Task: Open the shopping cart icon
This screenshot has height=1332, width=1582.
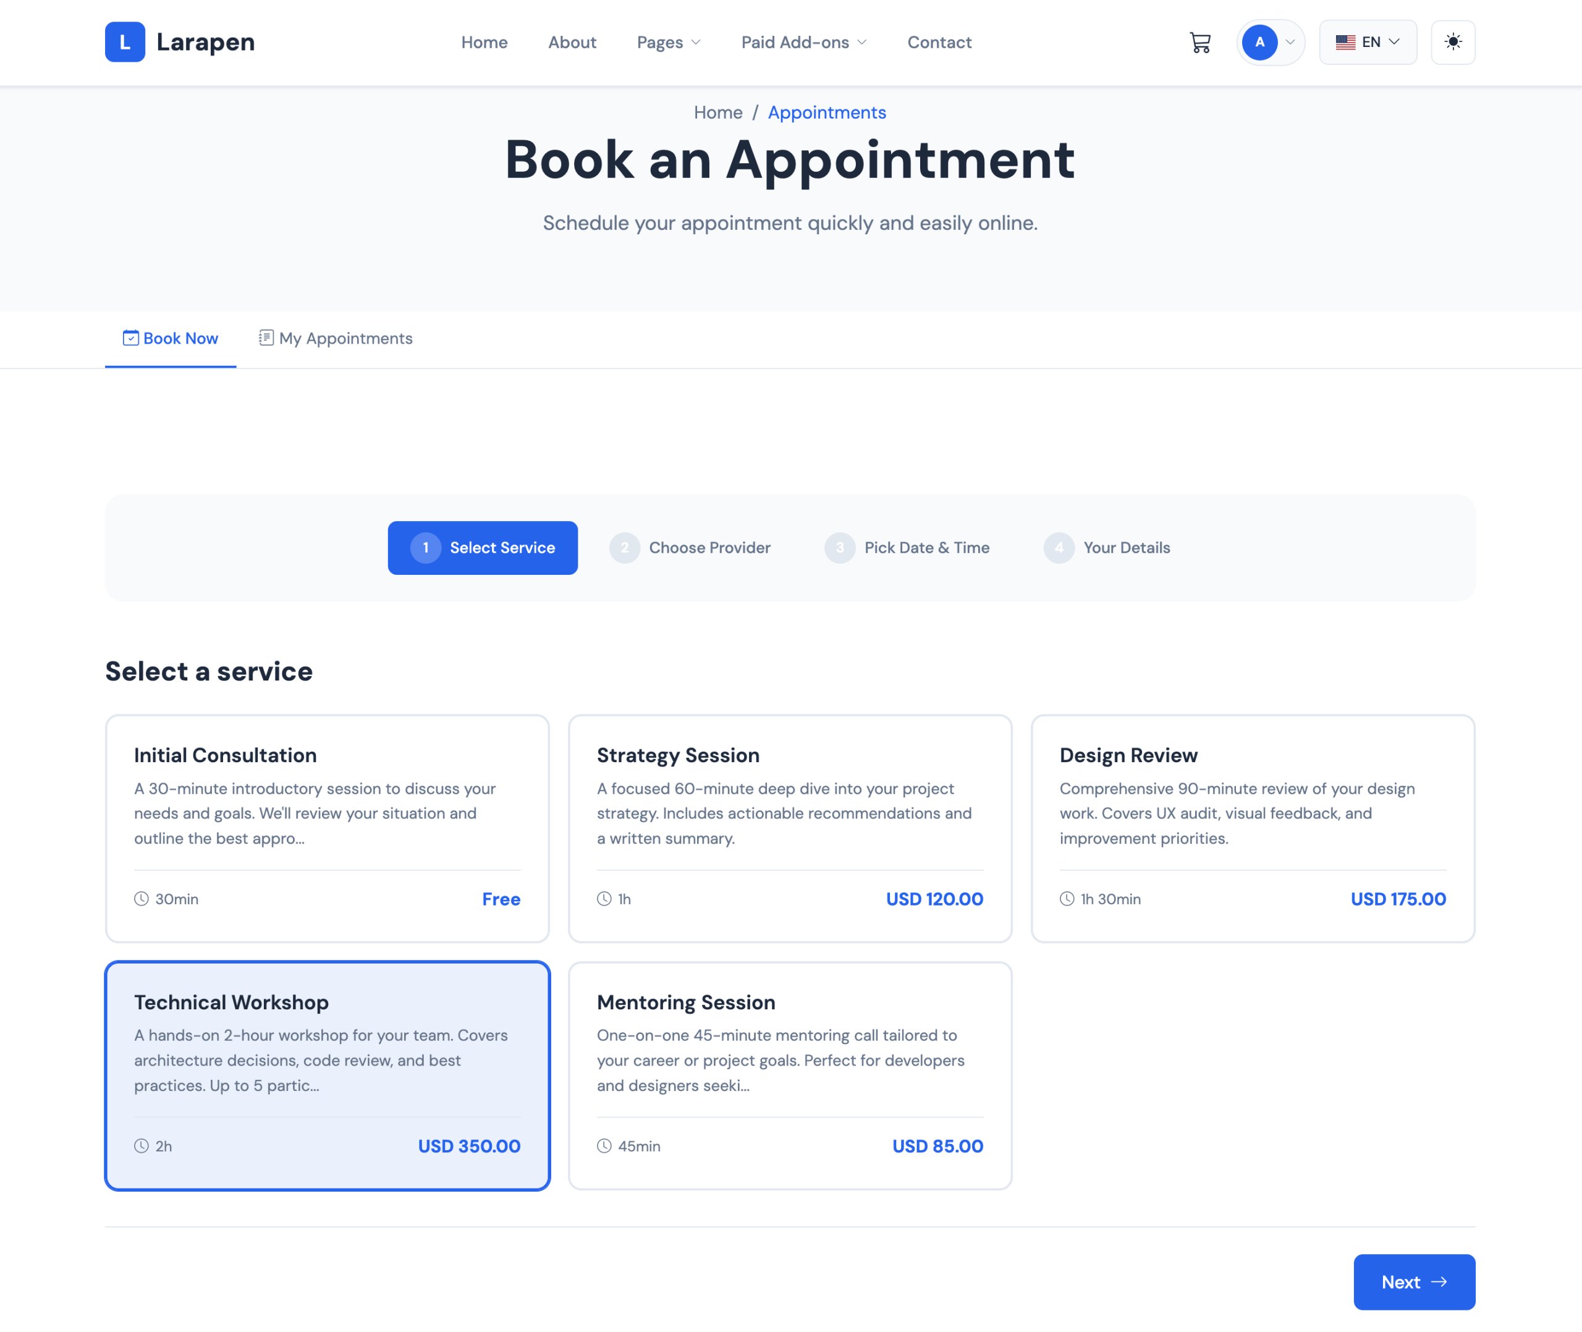Action: pyautogui.click(x=1199, y=42)
